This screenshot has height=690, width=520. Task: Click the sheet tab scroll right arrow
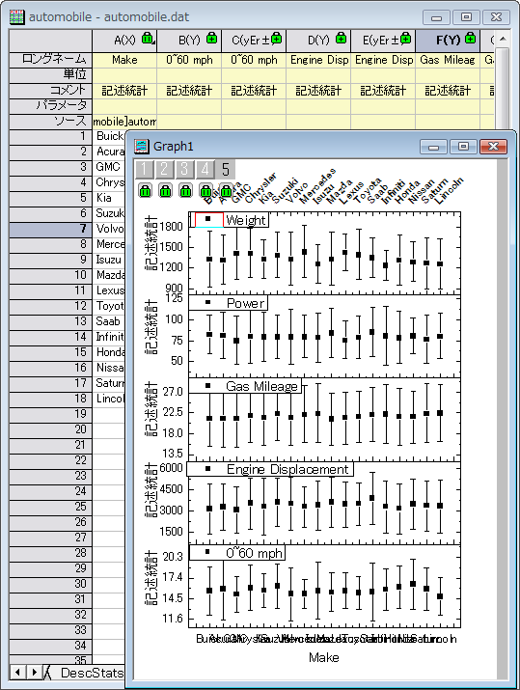pyautogui.click(x=34, y=672)
